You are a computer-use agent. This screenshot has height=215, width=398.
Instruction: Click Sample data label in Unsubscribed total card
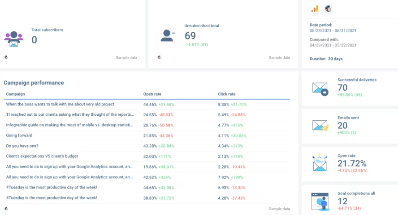click(x=279, y=58)
